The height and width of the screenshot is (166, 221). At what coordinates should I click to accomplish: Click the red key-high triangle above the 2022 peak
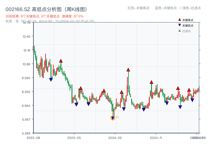point(61,61)
